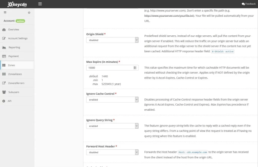Click the Overview dashboard icon
Viewport: 258px width, 167px height.
point(4,30)
